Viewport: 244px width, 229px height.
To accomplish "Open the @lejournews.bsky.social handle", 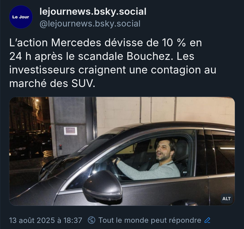I will point(90,24).
